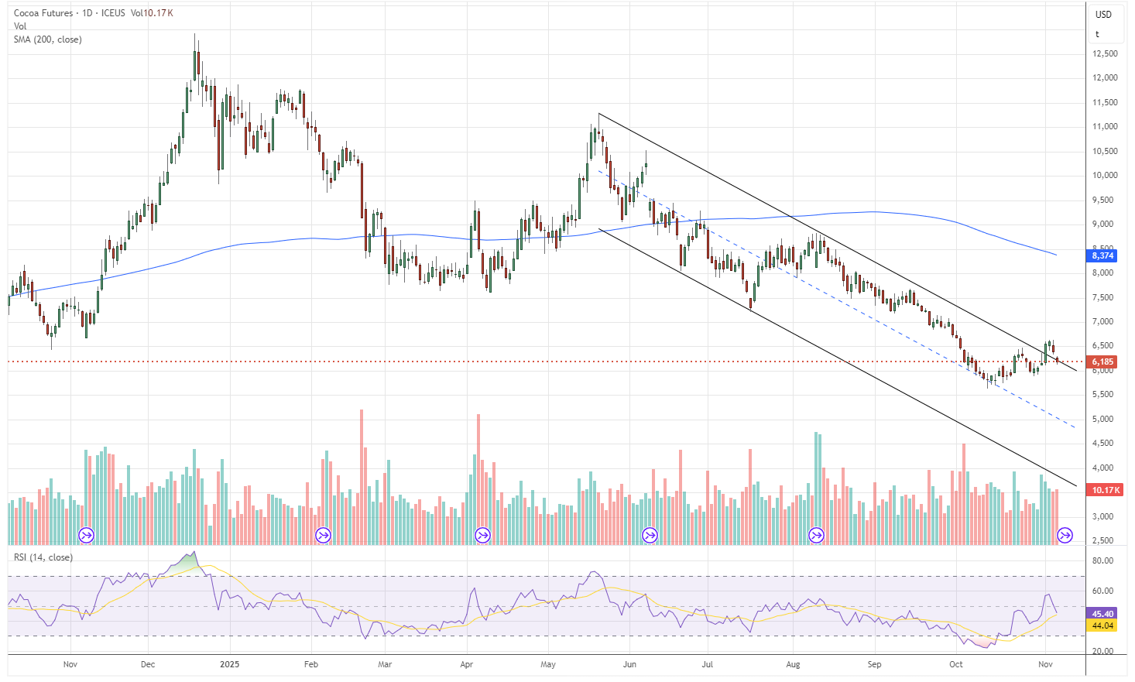Click the blue 8,374 SMA price label
This screenshot has width=1135, height=682.
(1102, 255)
